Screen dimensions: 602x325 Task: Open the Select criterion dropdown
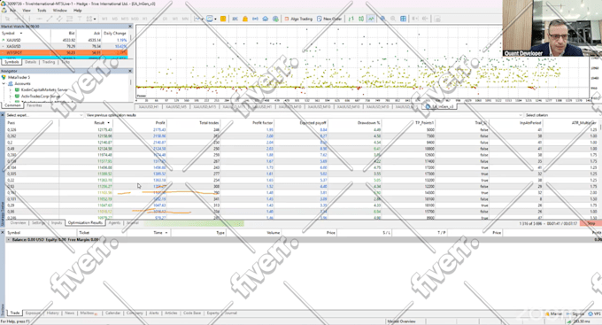[563, 115]
